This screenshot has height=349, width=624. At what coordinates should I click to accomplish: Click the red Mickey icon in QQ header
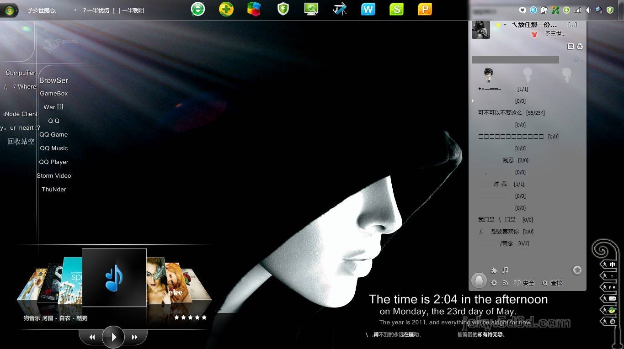[534, 34]
